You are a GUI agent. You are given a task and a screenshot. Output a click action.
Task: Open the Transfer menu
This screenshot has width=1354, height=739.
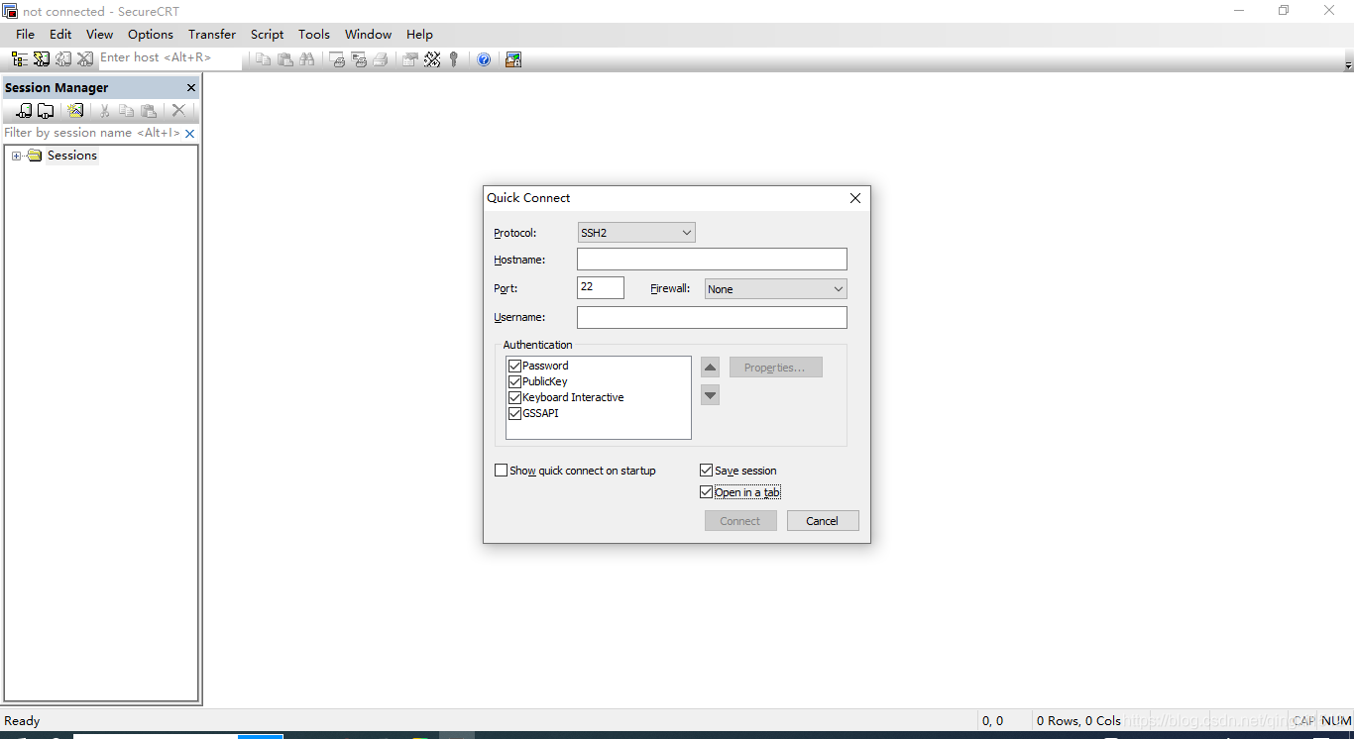click(212, 34)
